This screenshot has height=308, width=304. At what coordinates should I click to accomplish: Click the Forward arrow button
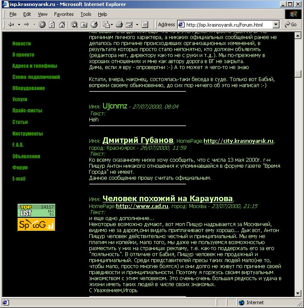pos(27,24)
